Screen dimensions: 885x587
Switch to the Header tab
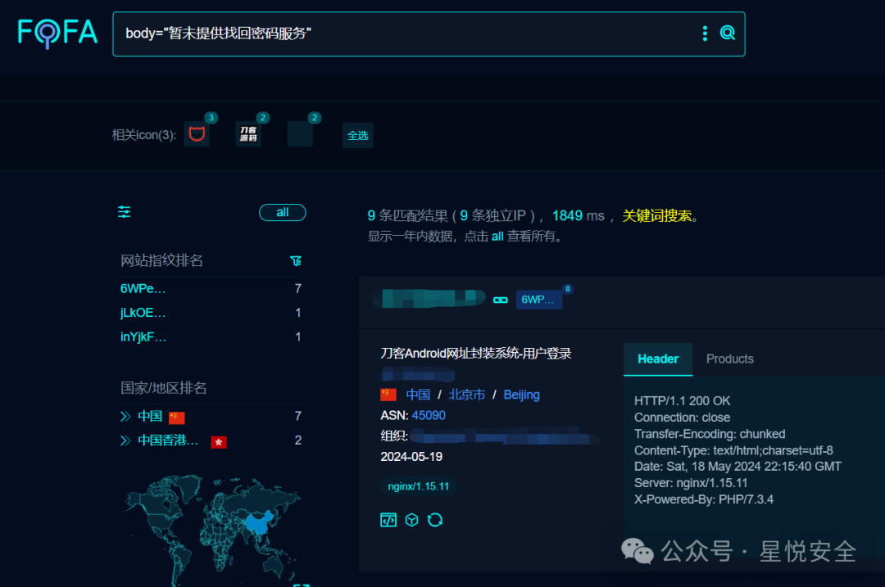[658, 359]
